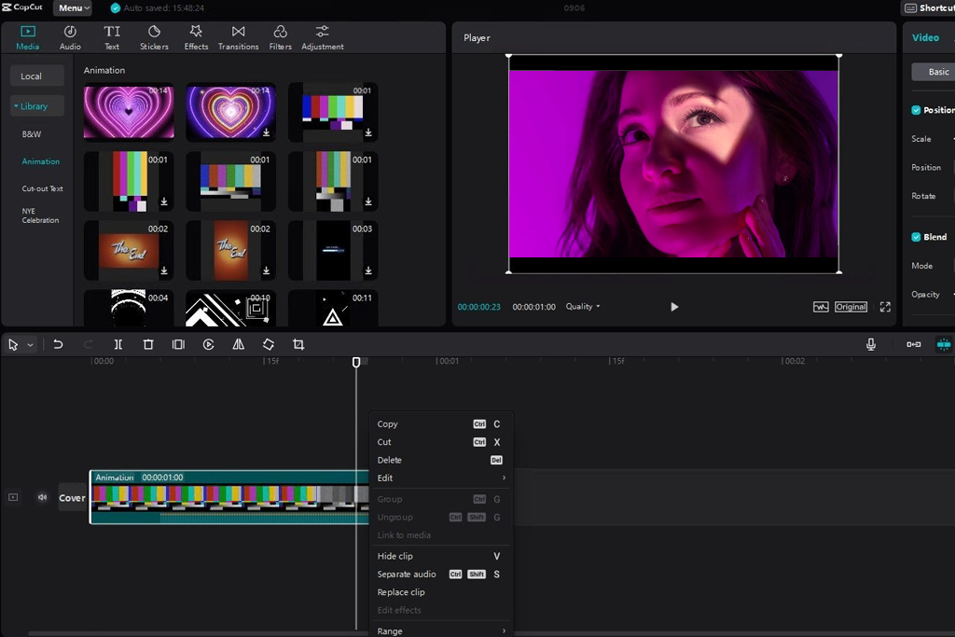The height and width of the screenshot is (637, 955).
Task: Play the video preview
Action: [x=674, y=307]
